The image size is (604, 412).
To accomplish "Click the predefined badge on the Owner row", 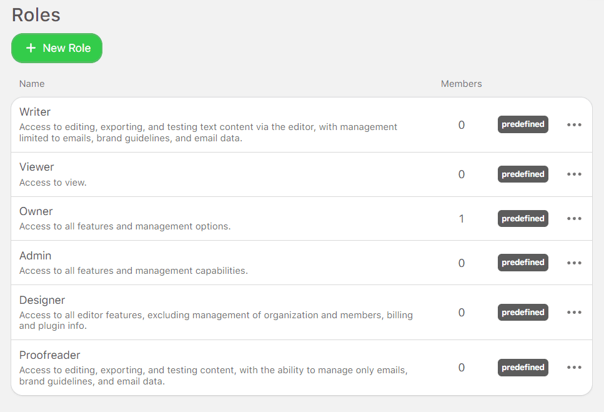I will click(522, 218).
